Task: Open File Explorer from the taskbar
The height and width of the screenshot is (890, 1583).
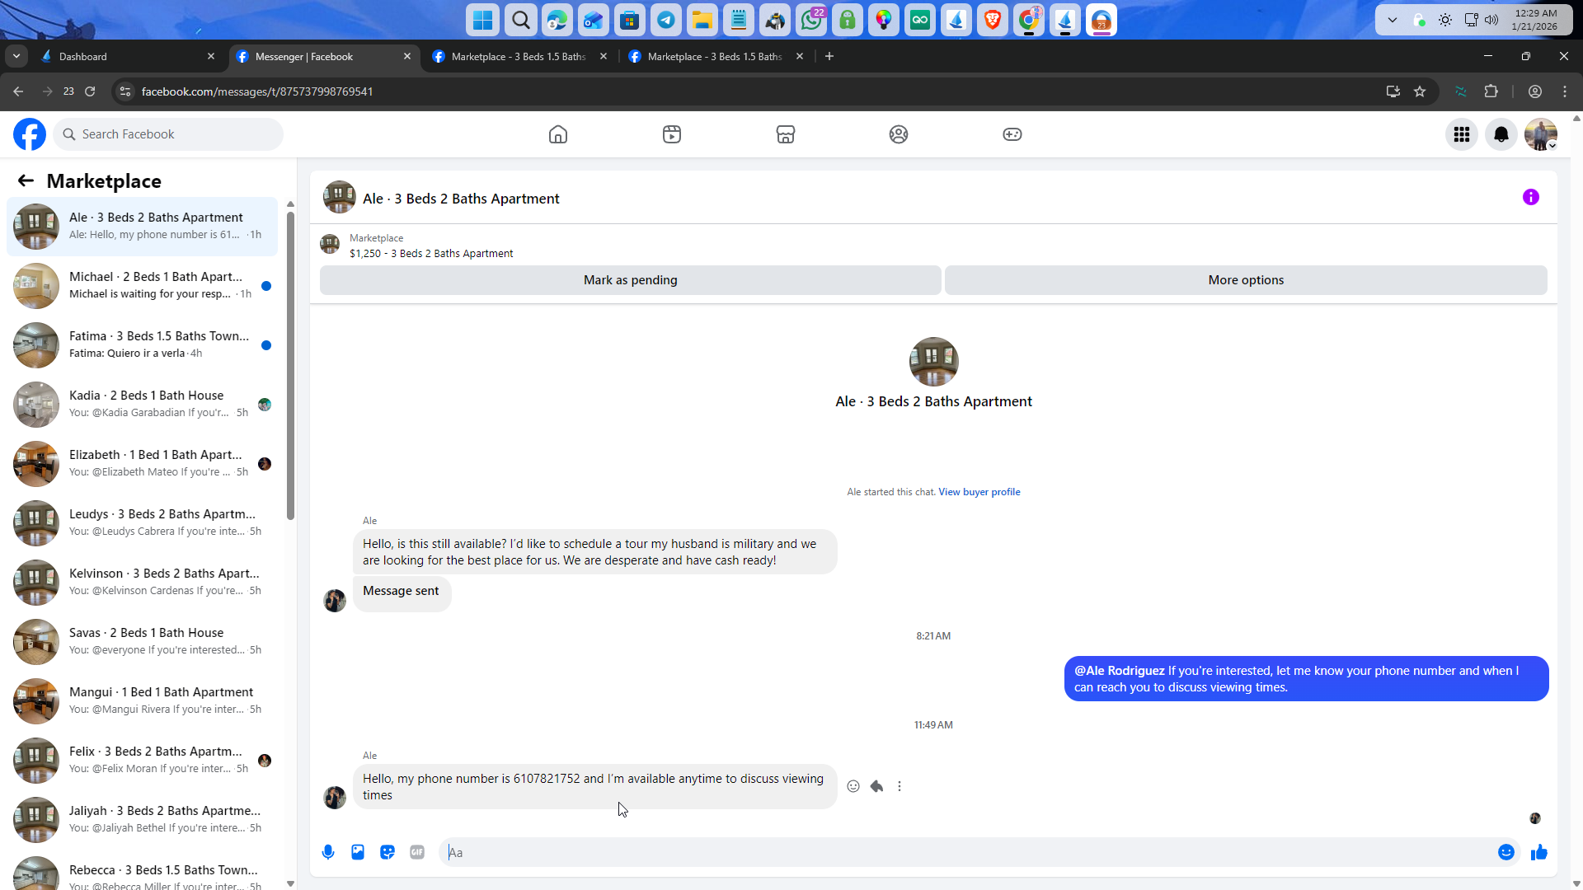Action: [702, 20]
